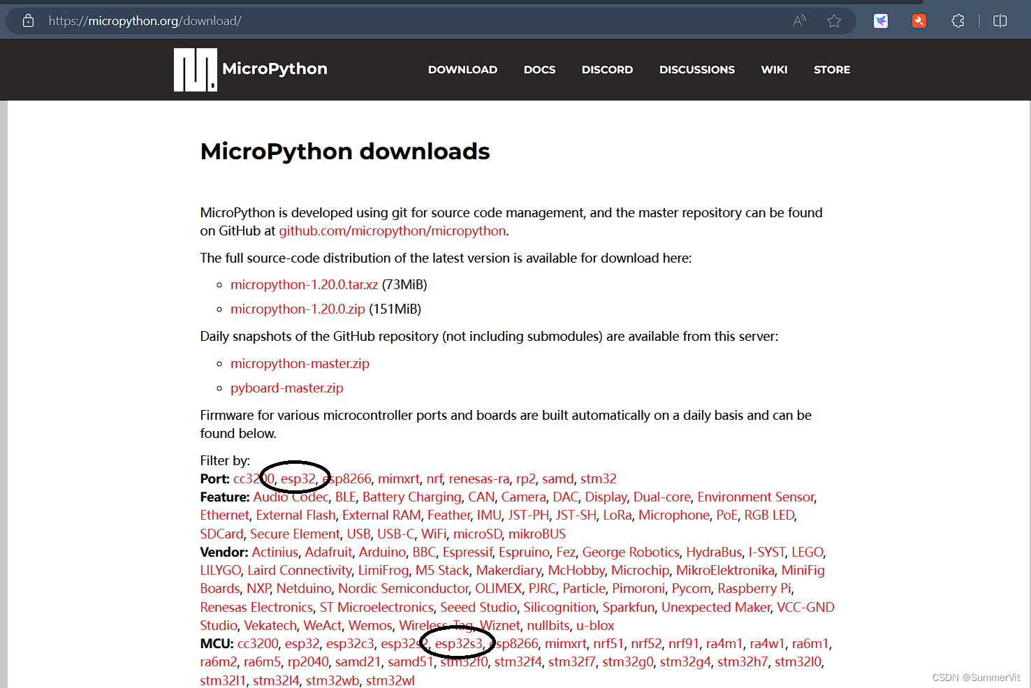Activate the Read Aloud icon in the toolbar

(799, 21)
